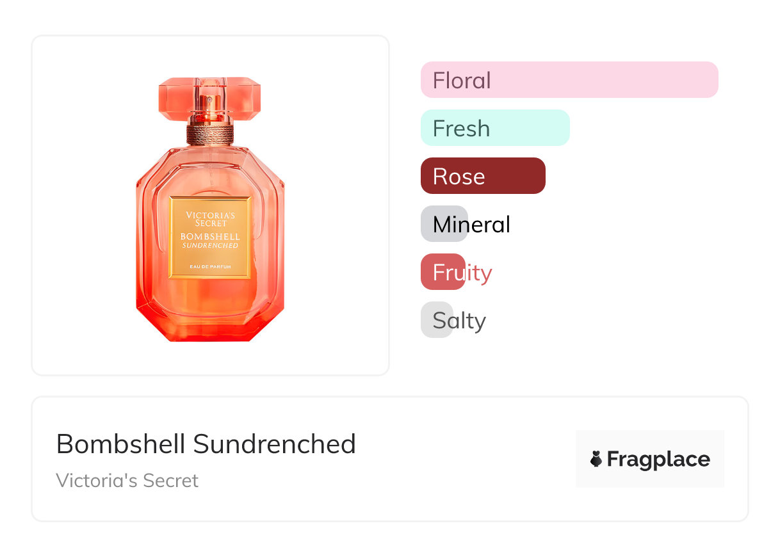Select the pink Floral accord bar

[569, 80]
